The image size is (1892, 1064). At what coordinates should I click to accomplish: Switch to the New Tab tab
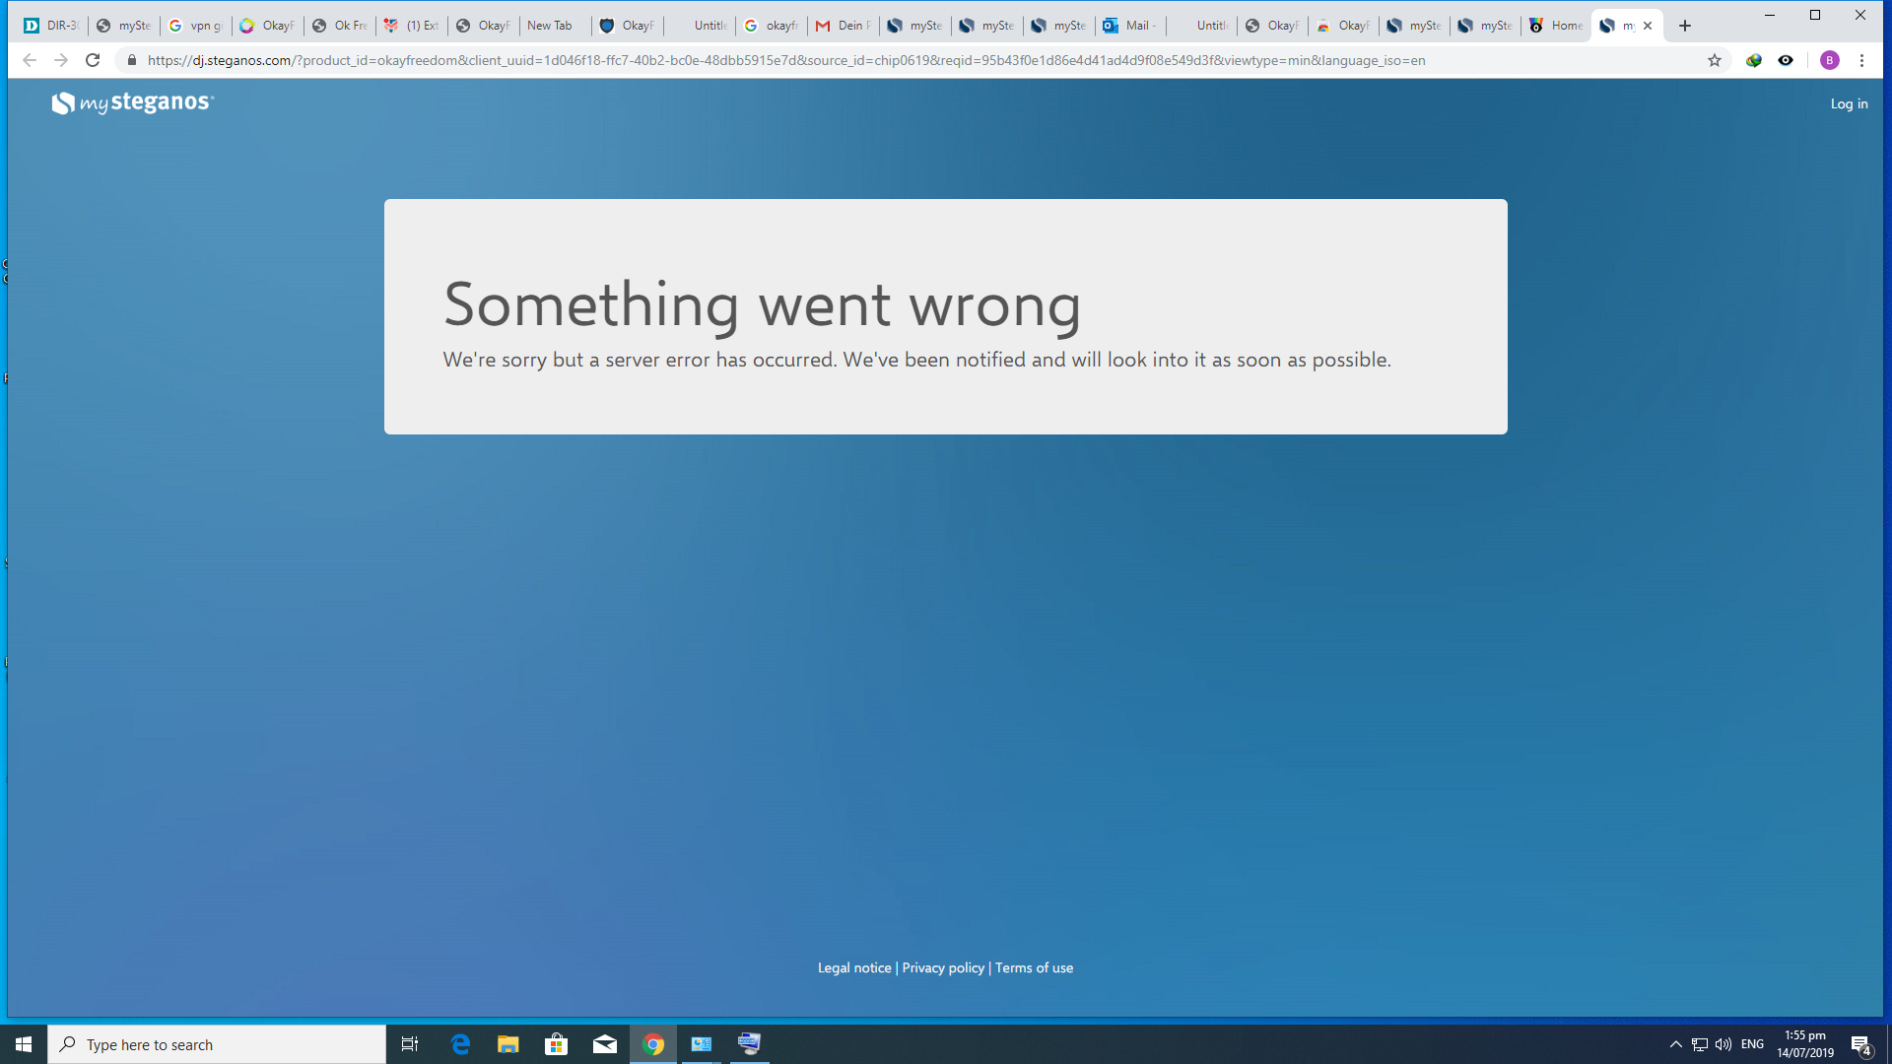(x=552, y=26)
